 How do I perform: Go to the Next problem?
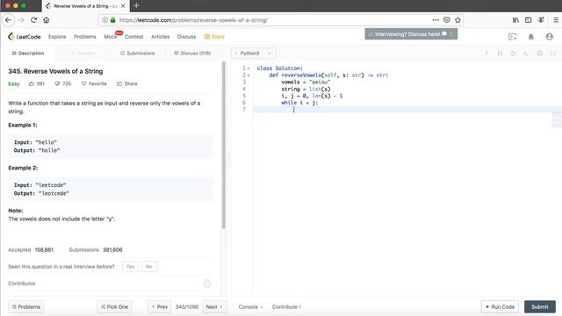coord(214,306)
